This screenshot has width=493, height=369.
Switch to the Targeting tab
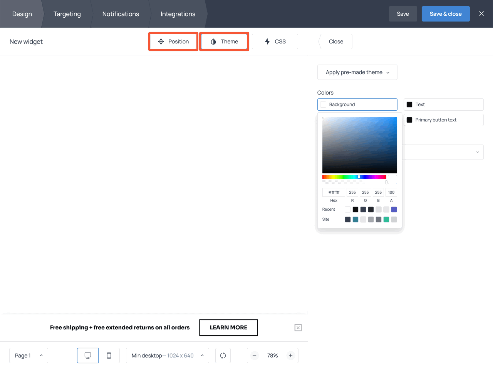[67, 14]
